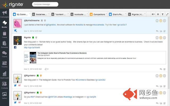This screenshot has height=106, width=170.
Task: Click the Compose message field
Action: click(45, 4)
